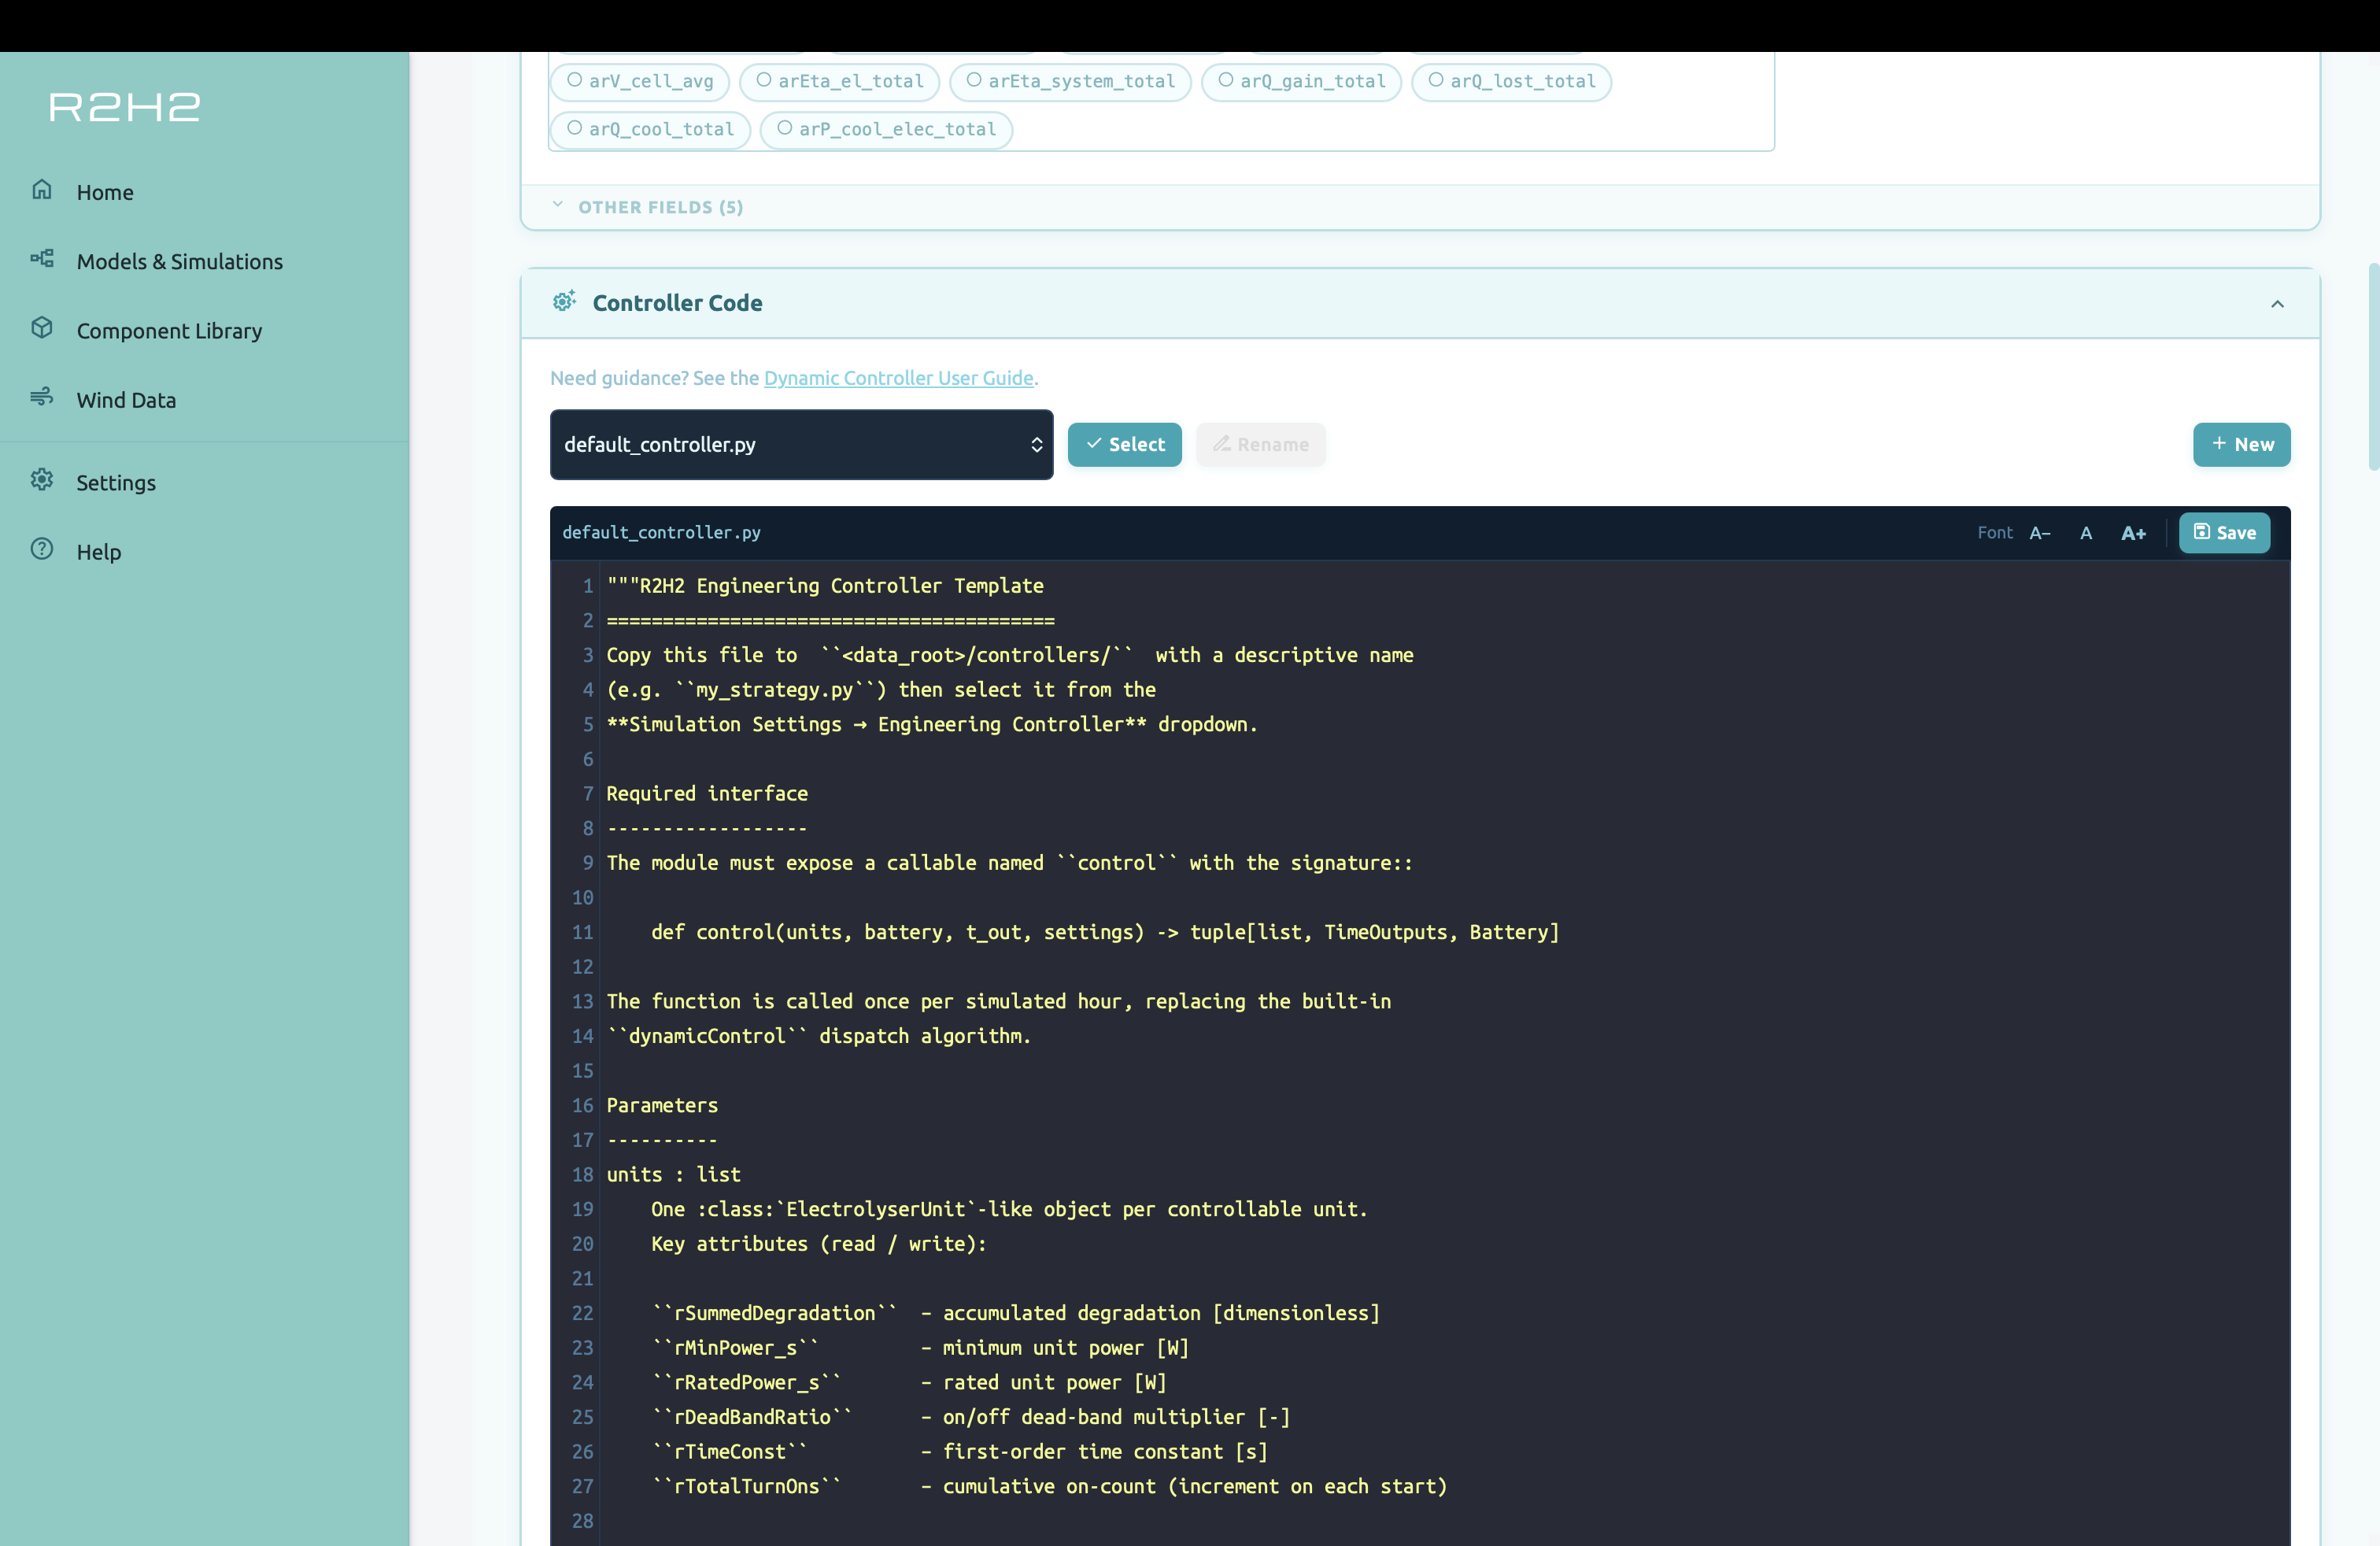Screen dimensions: 2380x1546
Task: Toggle the arP_cool_elec_total field chip
Action: 887,129
